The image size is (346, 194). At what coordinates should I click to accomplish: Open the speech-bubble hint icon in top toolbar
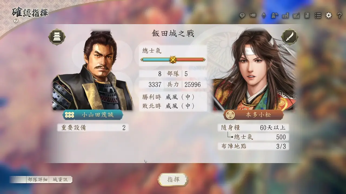click(x=242, y=15)
